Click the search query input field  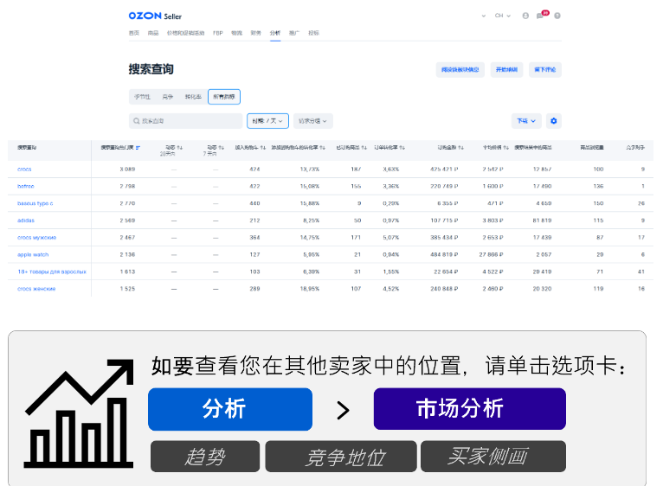185,121
